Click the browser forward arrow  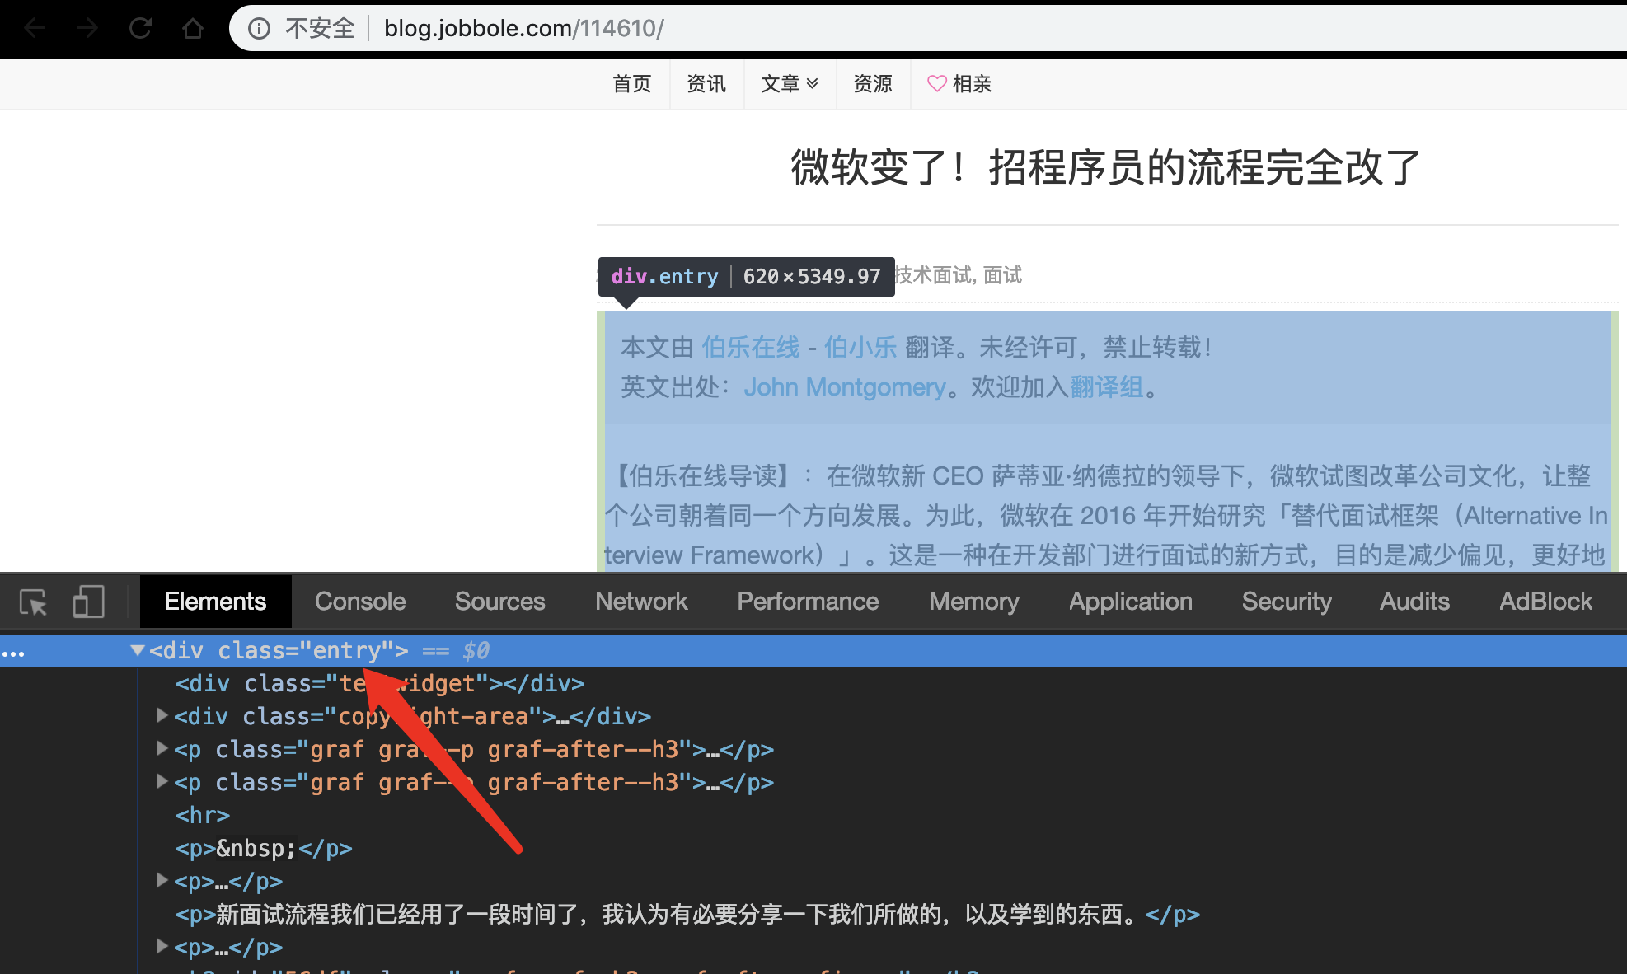[x=87, y=29]
